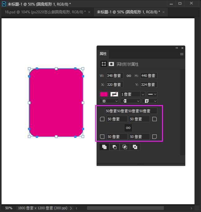Close the 18.psd document tab
201x212 pixels.
89,12
